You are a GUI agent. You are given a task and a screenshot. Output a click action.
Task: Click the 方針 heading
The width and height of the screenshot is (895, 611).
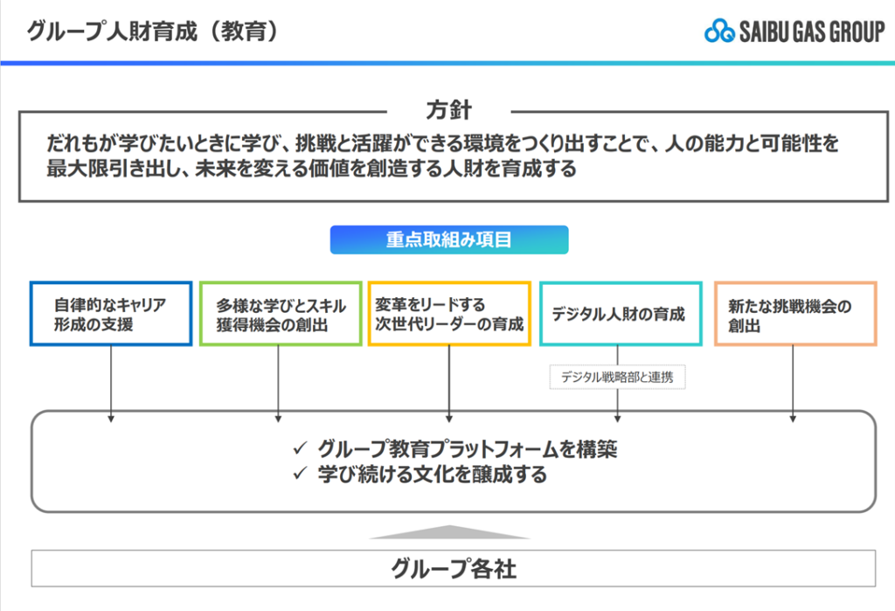pyautogui.click(x=449, y=111)
